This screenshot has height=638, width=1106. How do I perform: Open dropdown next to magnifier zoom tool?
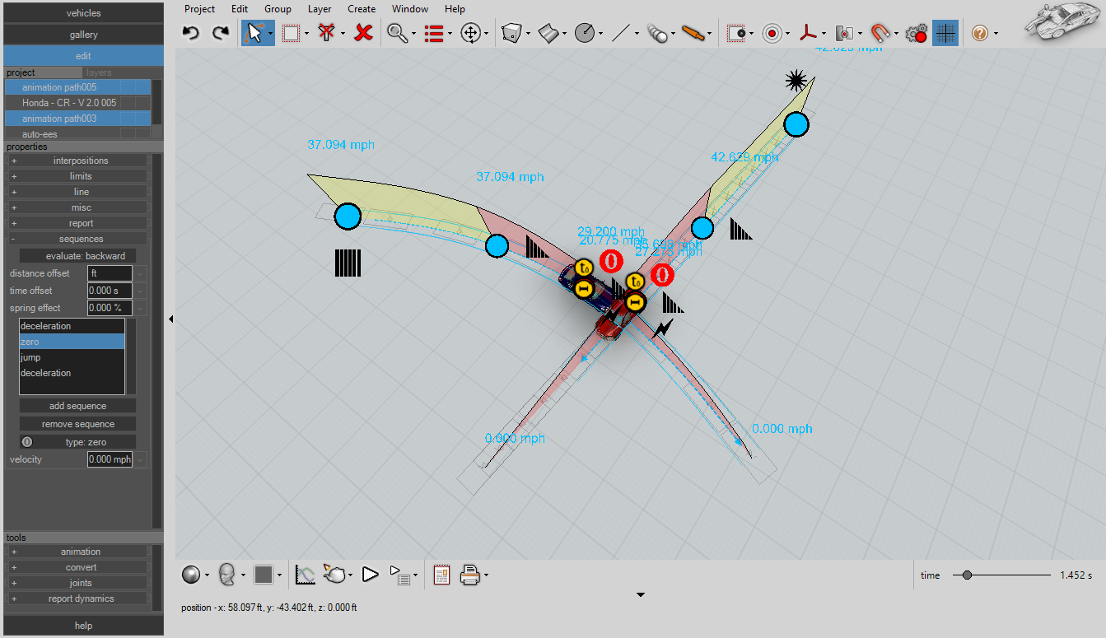pyautogui.click(x=413, y=34)
